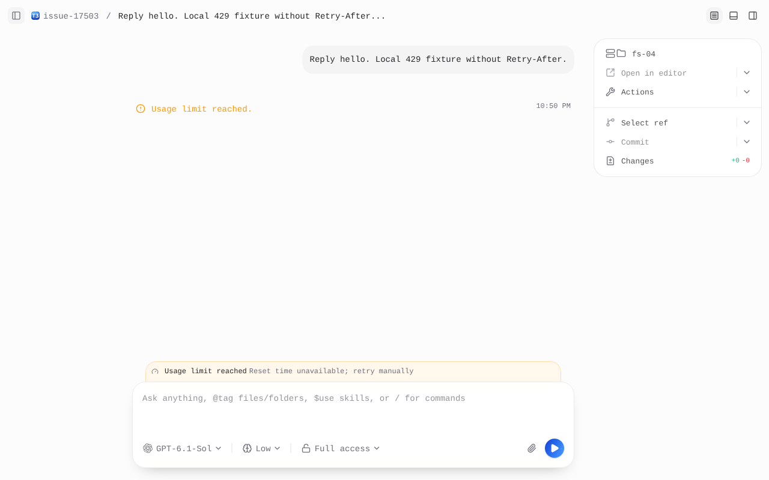
Task: Click the Commit label
Action: point(635,142)
